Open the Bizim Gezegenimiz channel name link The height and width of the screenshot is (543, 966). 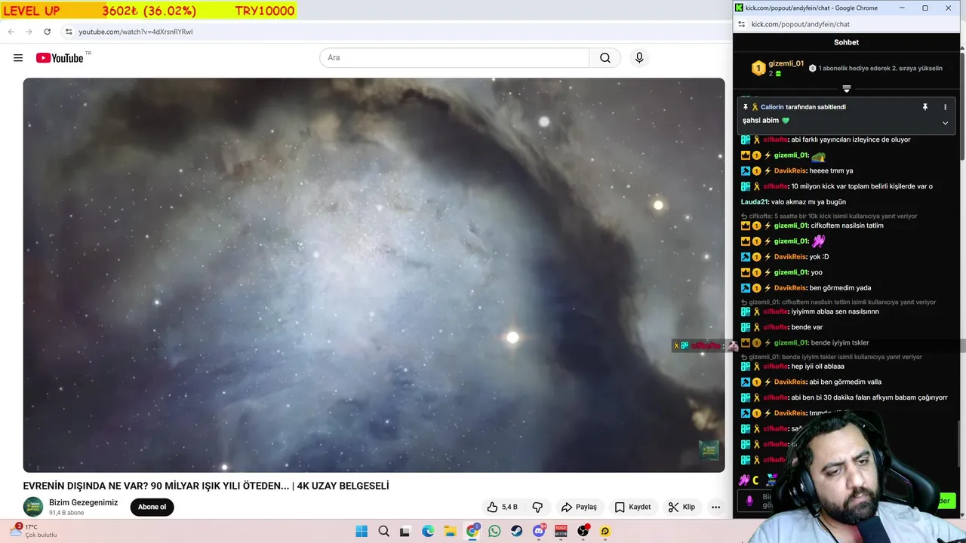coord(84,502)
